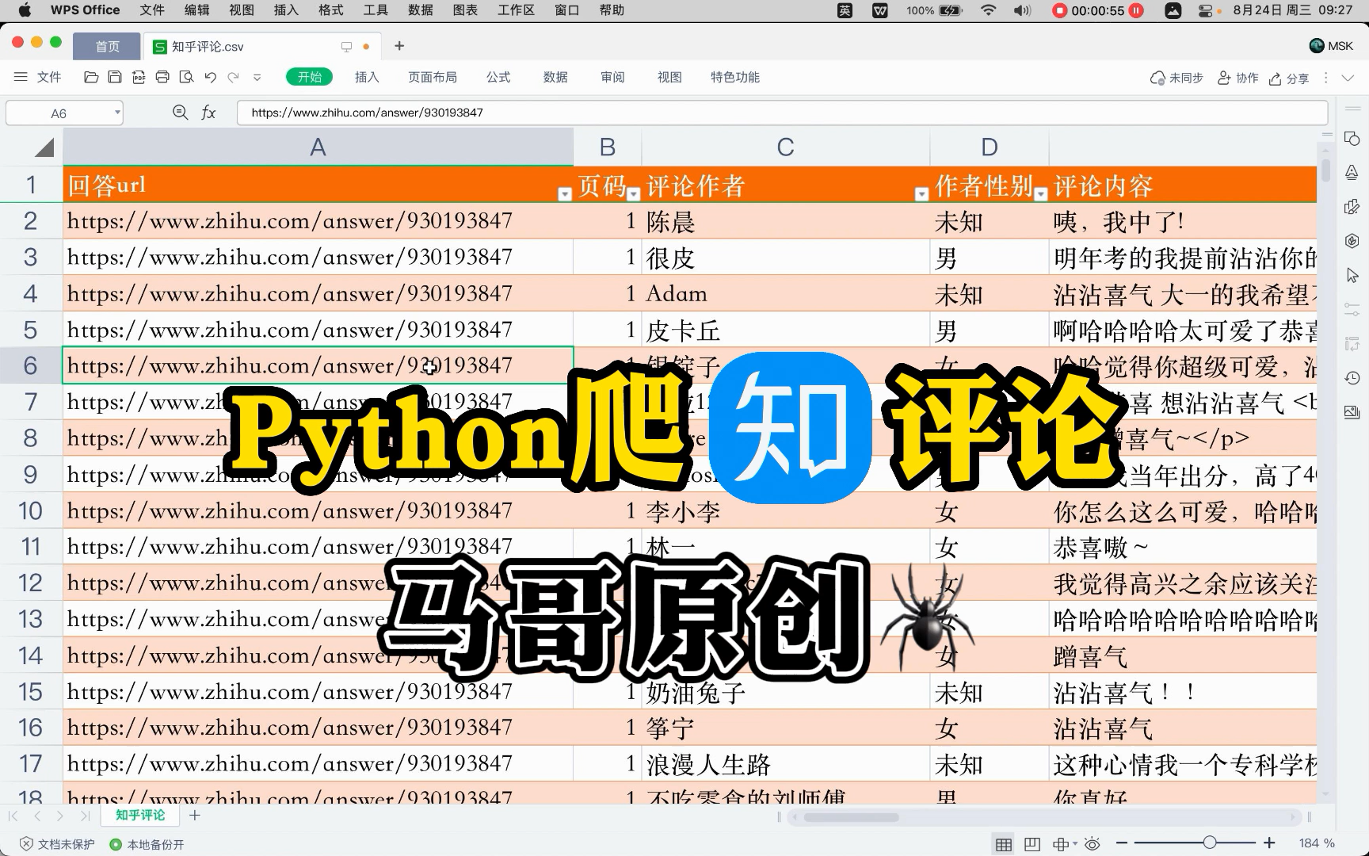Click the 文档未保护 status indicator
Image resolution: width=1369 pixels, height=856 pixels.
click(x=58, y=844)
